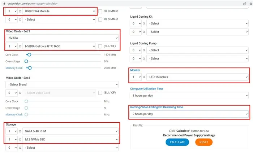Click the Monitor label link
The image size is (253, 153).
coord(135,70)
